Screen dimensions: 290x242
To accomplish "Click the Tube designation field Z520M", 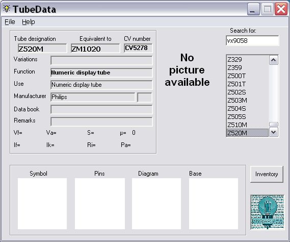I will pyautogui.click(x=42, y=49).
